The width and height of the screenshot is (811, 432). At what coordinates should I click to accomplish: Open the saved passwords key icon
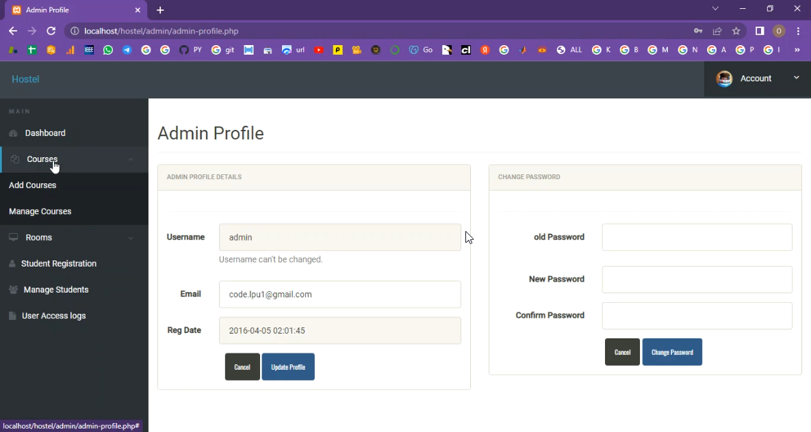(698, 31)
